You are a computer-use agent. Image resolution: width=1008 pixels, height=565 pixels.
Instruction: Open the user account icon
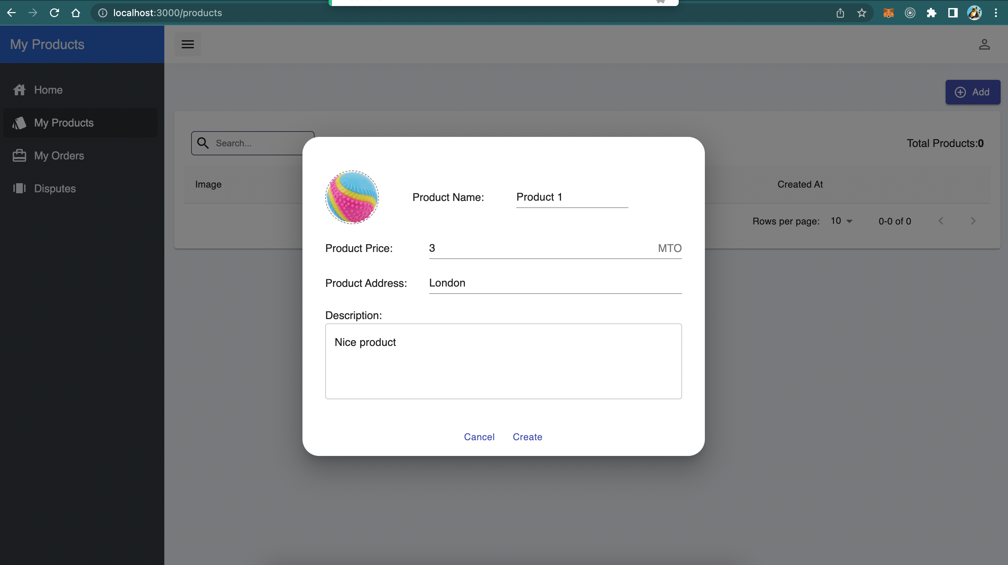pos(984,44)
